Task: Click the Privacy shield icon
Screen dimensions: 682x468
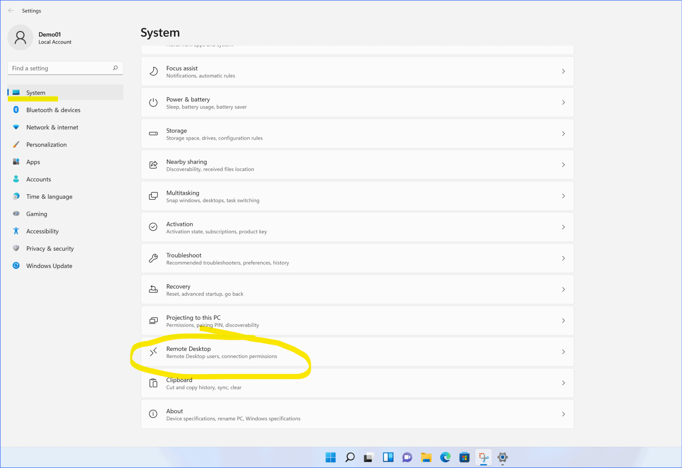Action: tap(16, 248)
